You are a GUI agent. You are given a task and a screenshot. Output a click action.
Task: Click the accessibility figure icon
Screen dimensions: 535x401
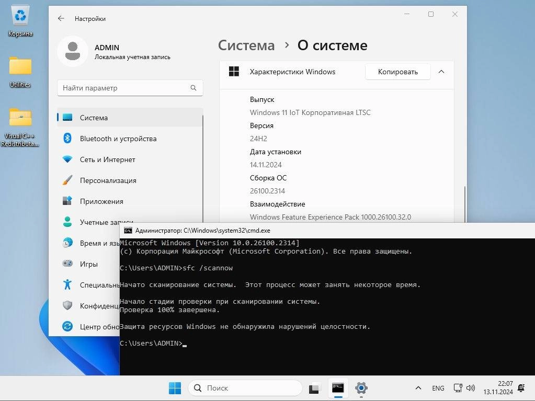click(67, 284)
